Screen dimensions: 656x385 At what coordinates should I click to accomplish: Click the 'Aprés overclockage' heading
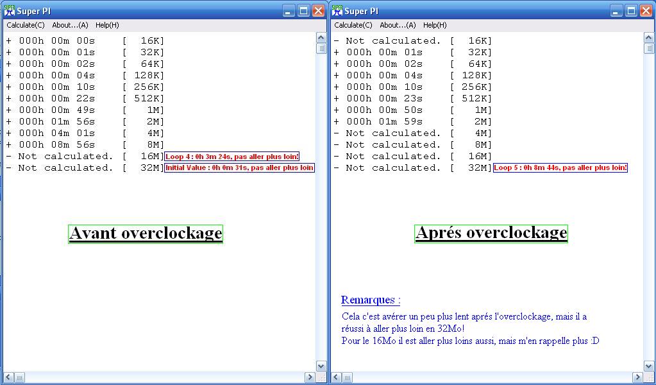(491, 234)
